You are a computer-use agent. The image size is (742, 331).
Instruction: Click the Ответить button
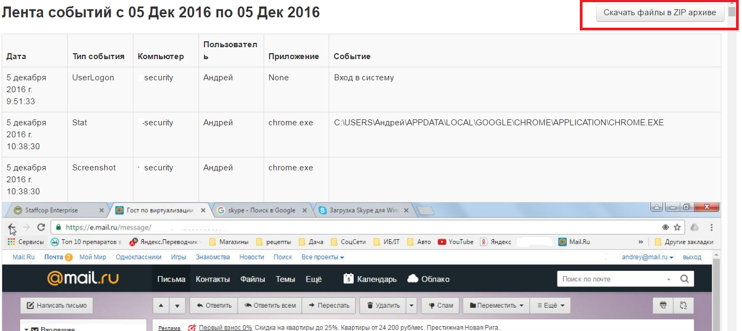[214, 305]
